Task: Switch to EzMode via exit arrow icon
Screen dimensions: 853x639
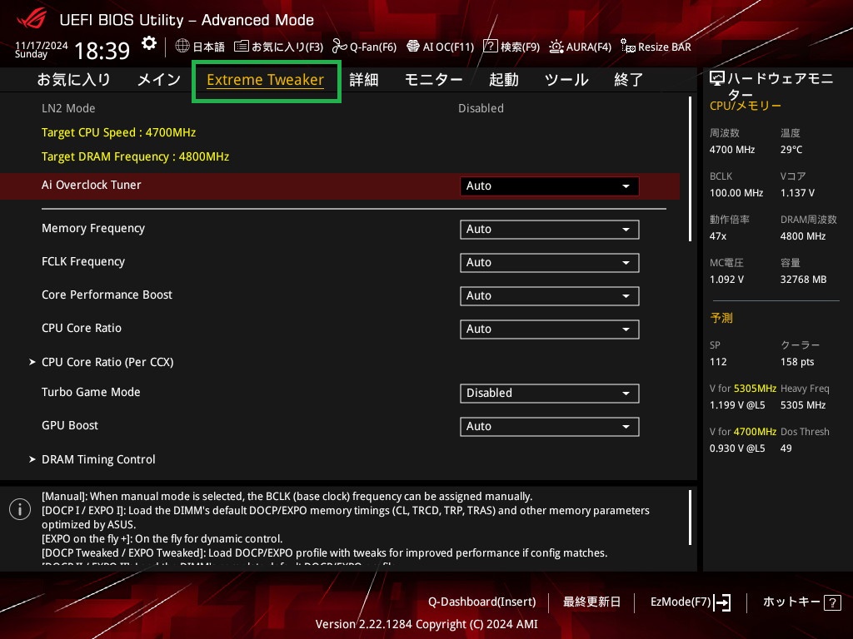Action: tap(722, 602)
